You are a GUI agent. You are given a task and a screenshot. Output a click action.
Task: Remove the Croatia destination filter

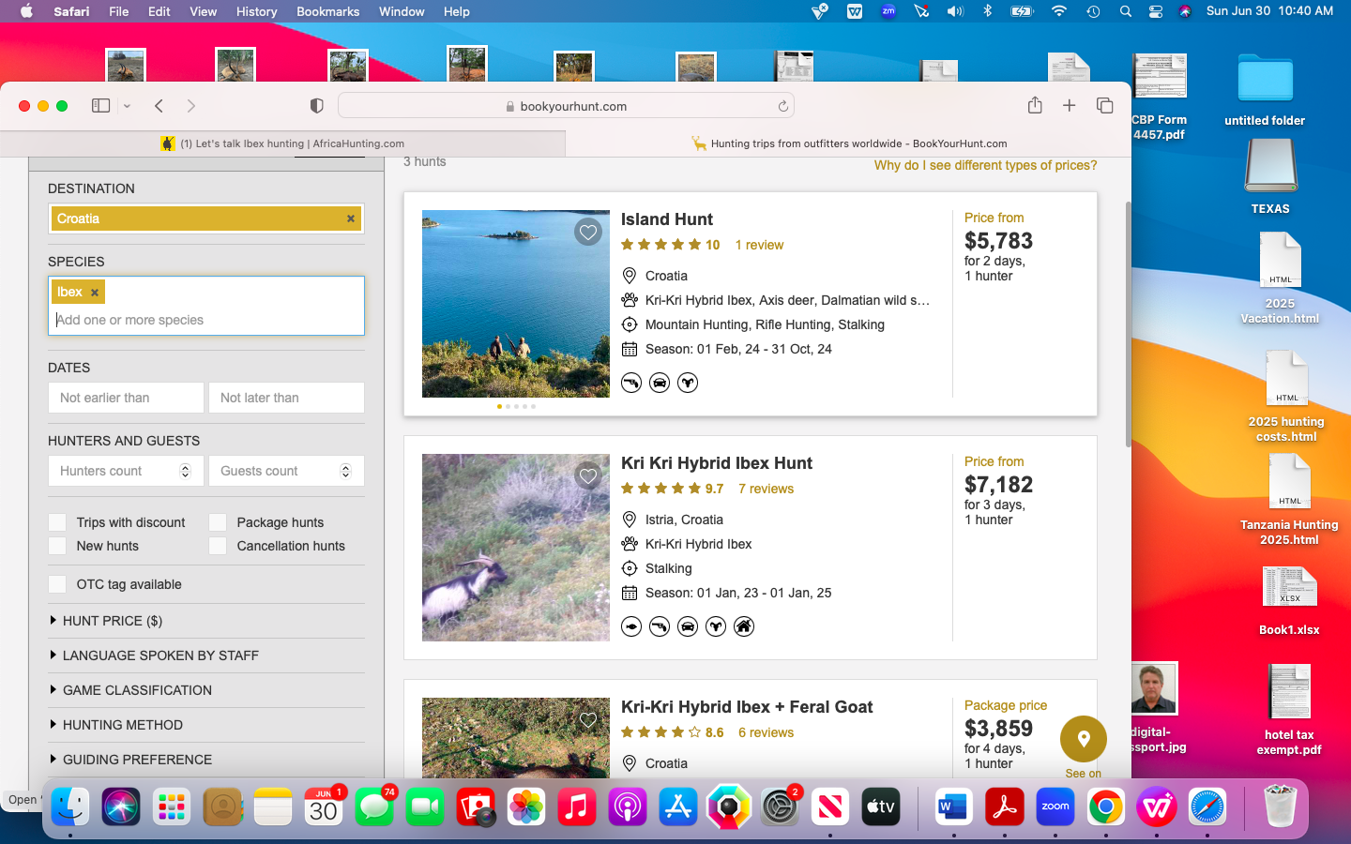pos(351,219)
